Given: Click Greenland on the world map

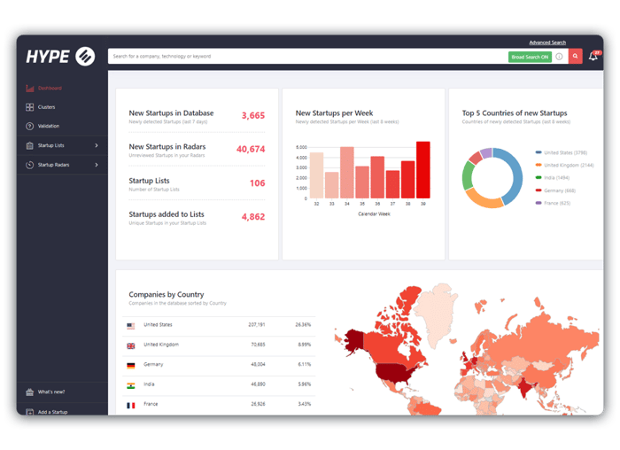Looking at the screenshot, I should [x=437, y=313].
